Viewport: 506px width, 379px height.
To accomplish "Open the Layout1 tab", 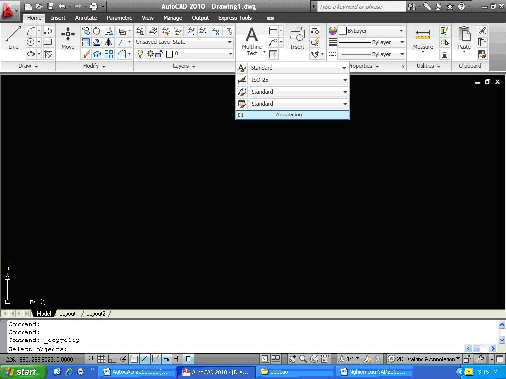I will 69,314.
